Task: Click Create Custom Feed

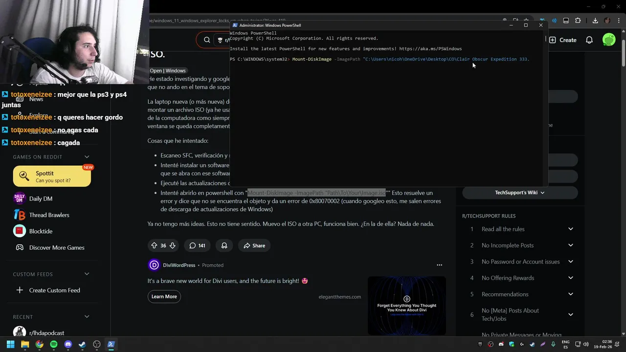Action: coord(48,290)
